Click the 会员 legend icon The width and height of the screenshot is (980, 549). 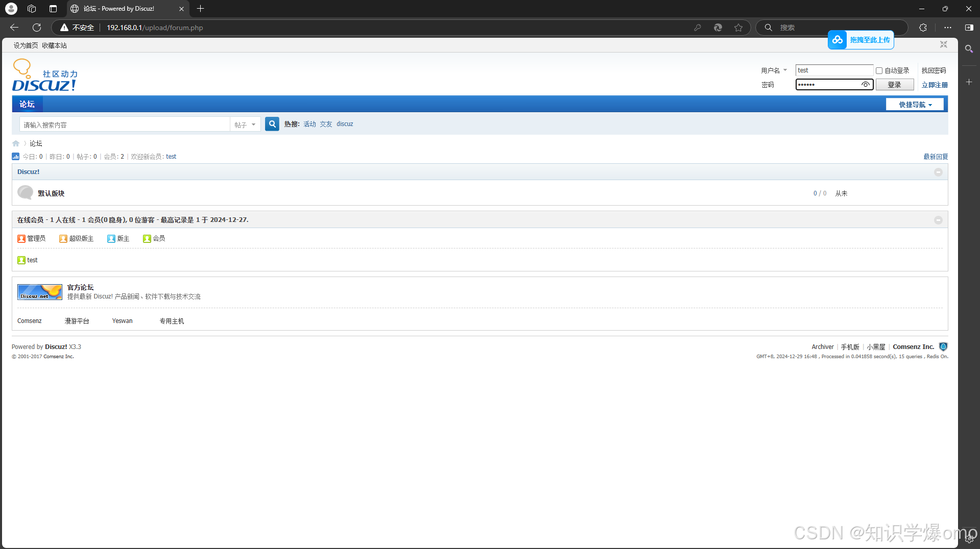[x=147, y=238]
